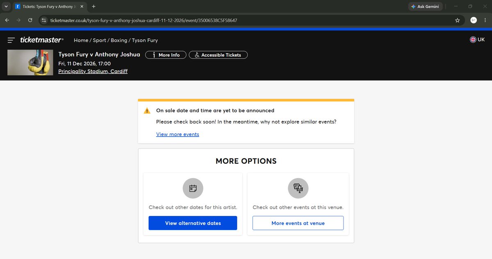
Task: Expand the tab search dropdown
Action: tap(6, 7)
